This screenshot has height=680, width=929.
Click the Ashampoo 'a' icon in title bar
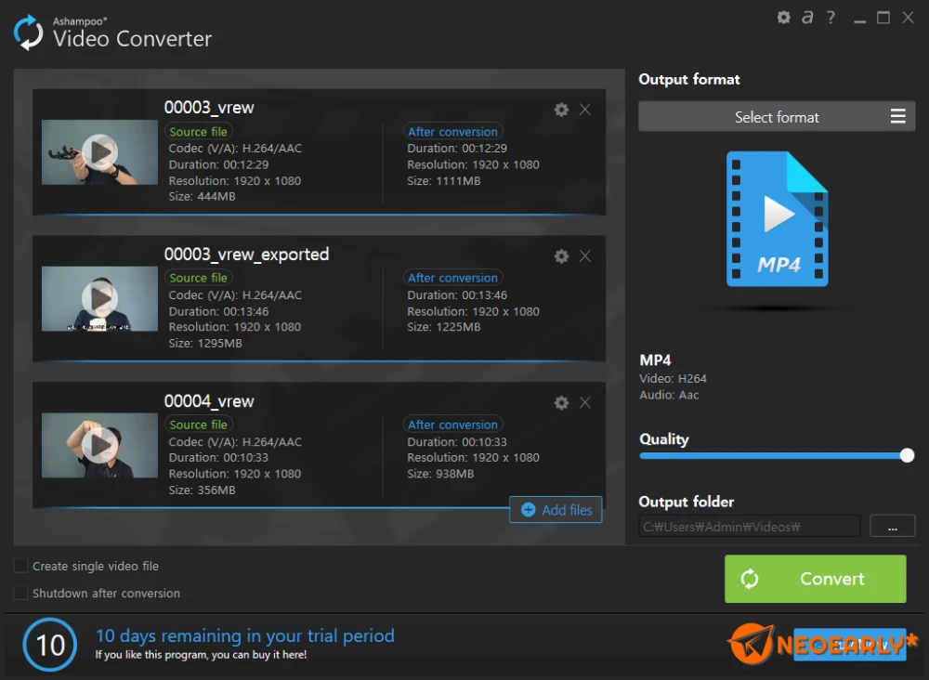(807, 17)
